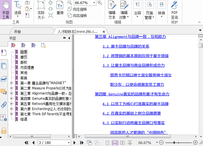Go to the next page

(74, 143)
